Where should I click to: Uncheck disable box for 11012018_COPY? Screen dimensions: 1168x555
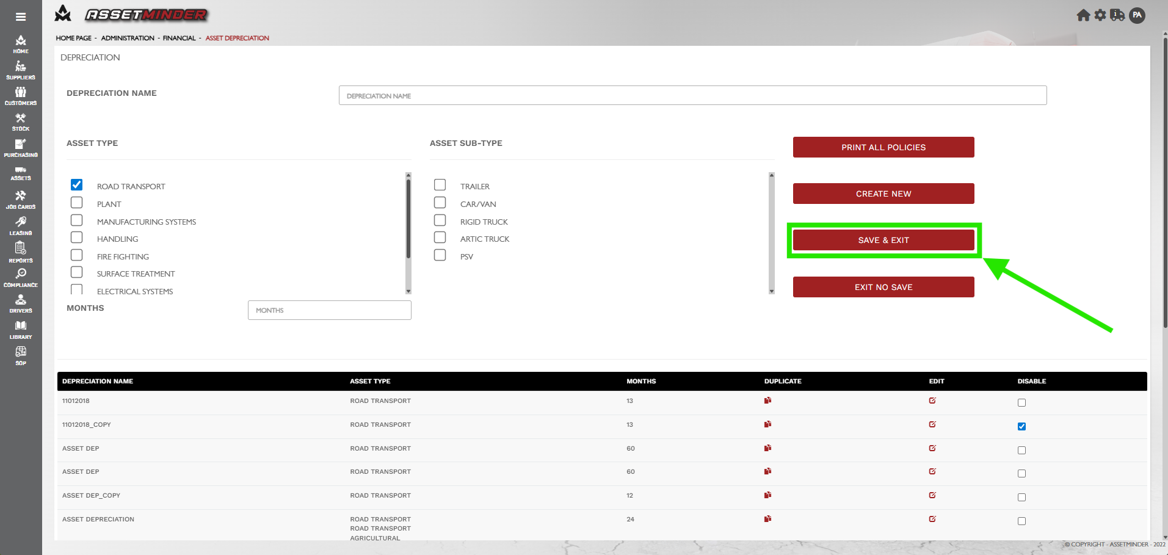pos(1021,426)
